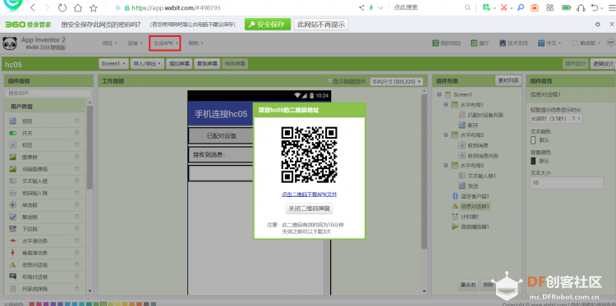616x306 pixels.
Task: Select the 动画图像框 component icon
Action: 13,169
